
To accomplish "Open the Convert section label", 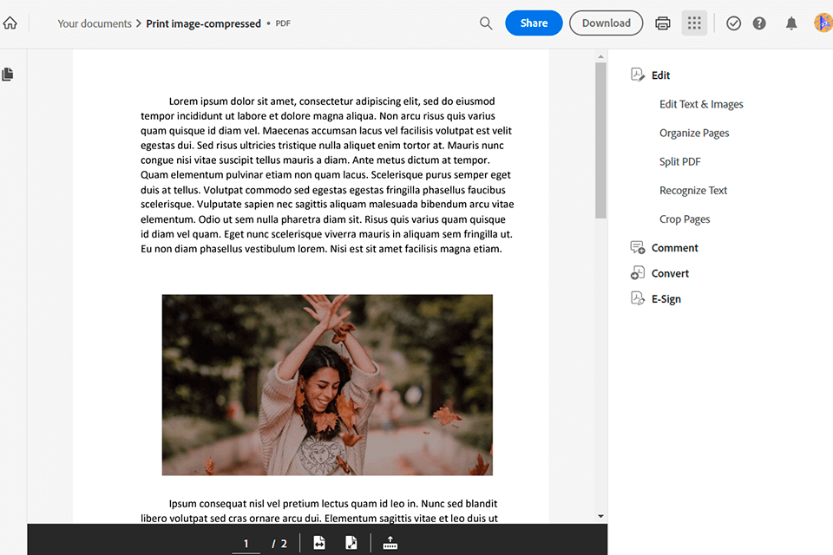I will [670, 273].
